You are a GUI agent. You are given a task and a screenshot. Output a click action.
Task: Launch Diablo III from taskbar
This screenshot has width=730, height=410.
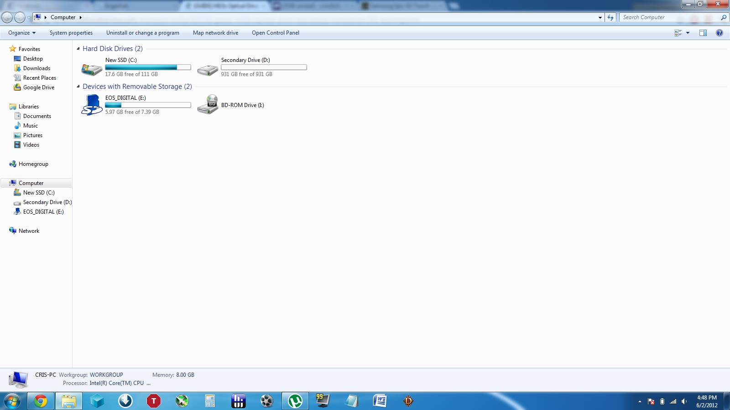(408, 401)
